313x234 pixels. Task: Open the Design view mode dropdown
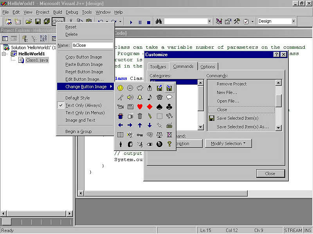(293, 21)
